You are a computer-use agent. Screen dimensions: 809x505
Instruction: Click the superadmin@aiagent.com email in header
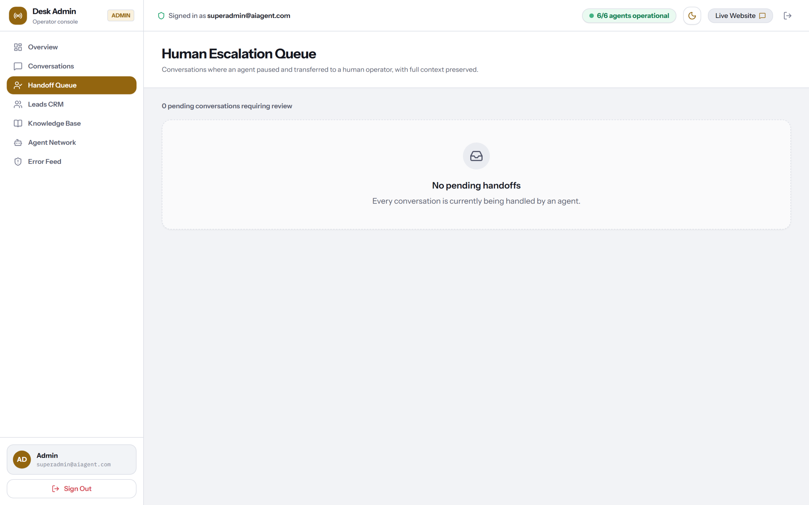coord(249,16)
